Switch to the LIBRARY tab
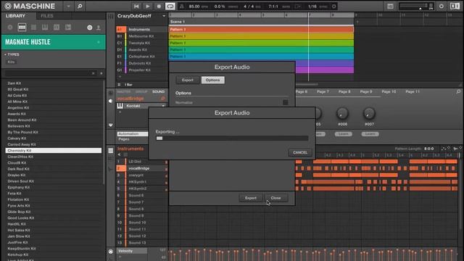The image size is (464, 261). (15, 16)
